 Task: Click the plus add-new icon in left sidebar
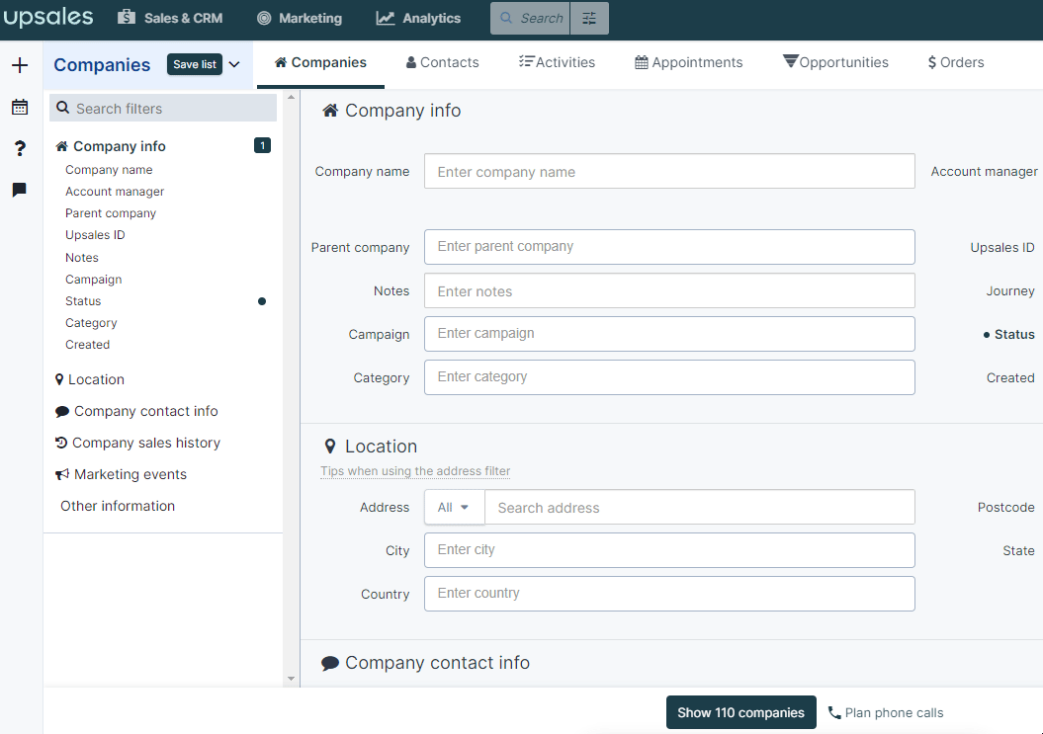(x=20, y=65)
